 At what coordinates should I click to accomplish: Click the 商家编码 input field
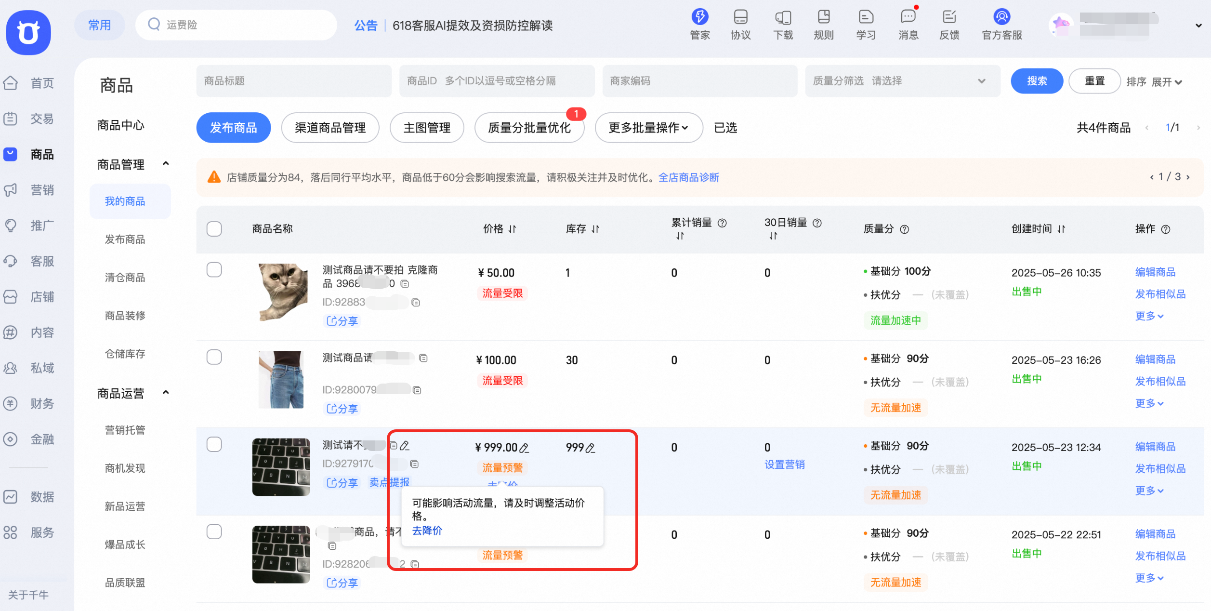point(700,81)
